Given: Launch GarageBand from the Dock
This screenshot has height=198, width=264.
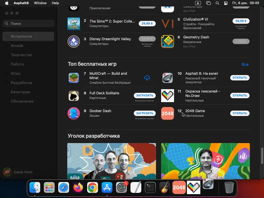Looking at the screenshot, I should click(165, 187).
